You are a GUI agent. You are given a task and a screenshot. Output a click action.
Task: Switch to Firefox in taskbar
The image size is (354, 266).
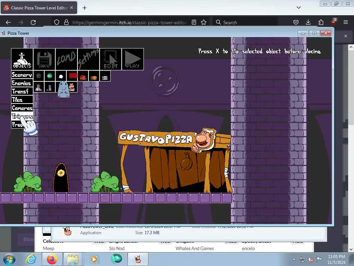click(52, 259)
